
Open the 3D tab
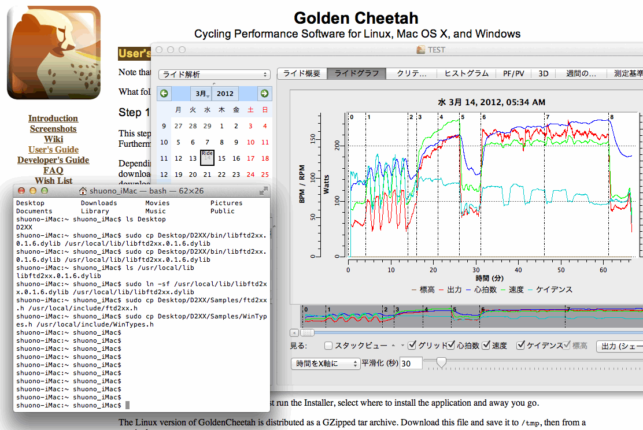click(544, 73)
